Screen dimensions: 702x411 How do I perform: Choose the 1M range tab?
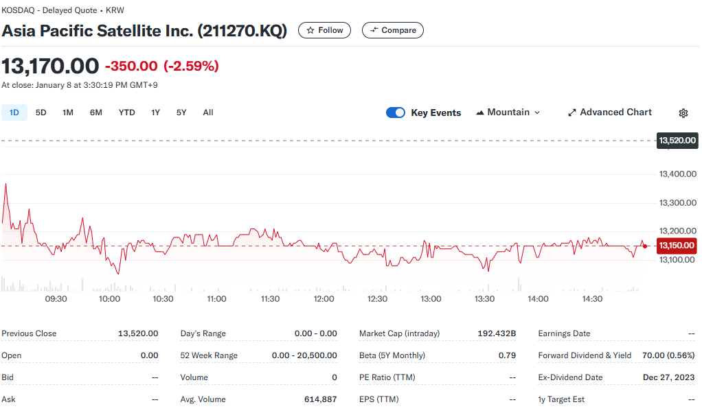68,113
